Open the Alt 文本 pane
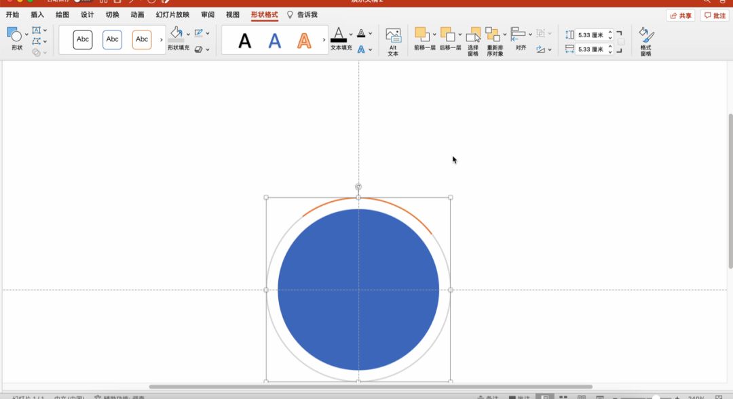This screenshot has width=733, height=399. pyautogui.click(x=393, y=41)
